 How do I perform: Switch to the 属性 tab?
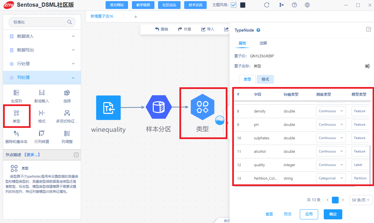click(x=242, y=43)
